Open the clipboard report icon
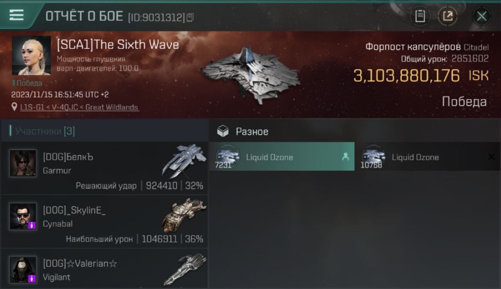 420,16
